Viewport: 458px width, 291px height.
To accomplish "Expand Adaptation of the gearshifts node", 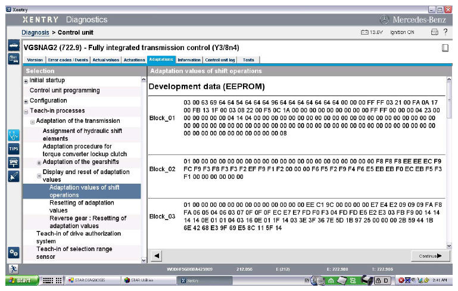I will [39, 163].
